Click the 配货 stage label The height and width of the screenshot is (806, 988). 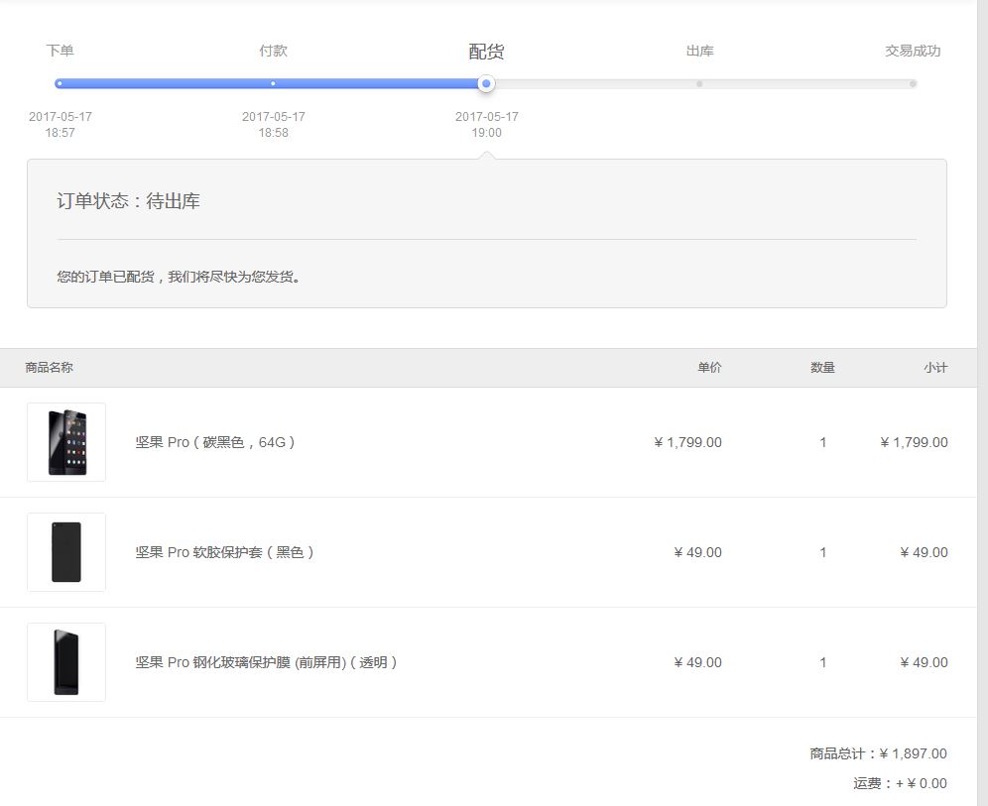click(x=486, y=52)
